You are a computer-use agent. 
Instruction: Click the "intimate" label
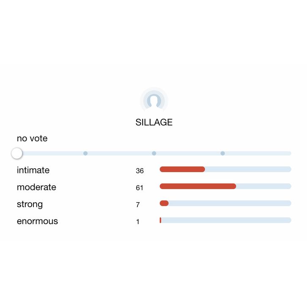pyautogui.click(x=33, y=170)
